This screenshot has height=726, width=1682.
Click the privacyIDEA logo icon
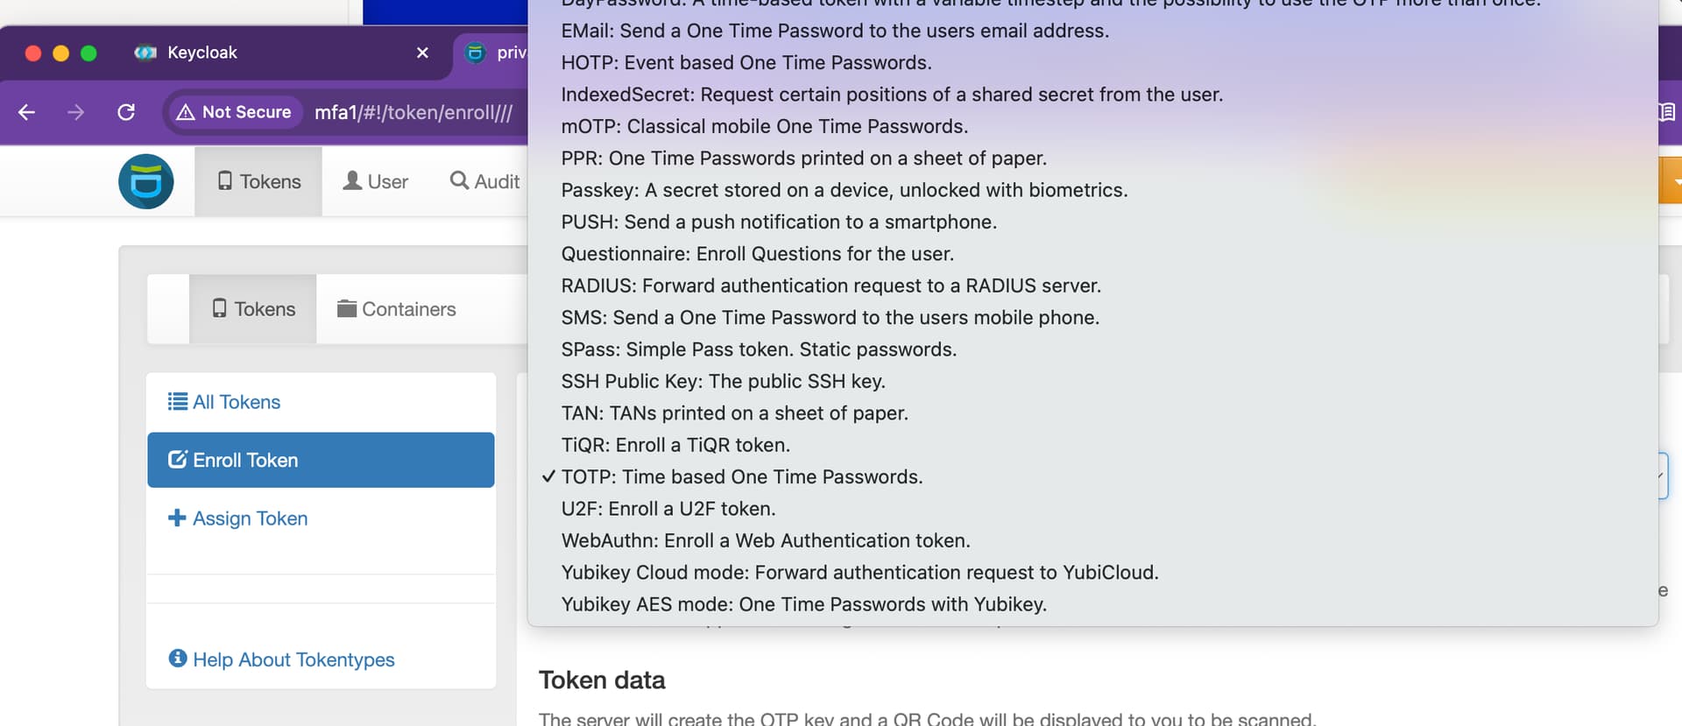(145, 181)
